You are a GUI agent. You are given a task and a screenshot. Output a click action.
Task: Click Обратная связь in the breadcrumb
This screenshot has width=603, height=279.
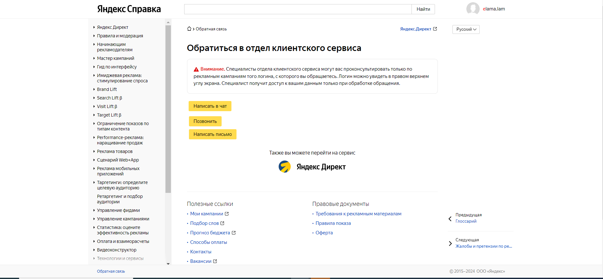coord(211,29)
